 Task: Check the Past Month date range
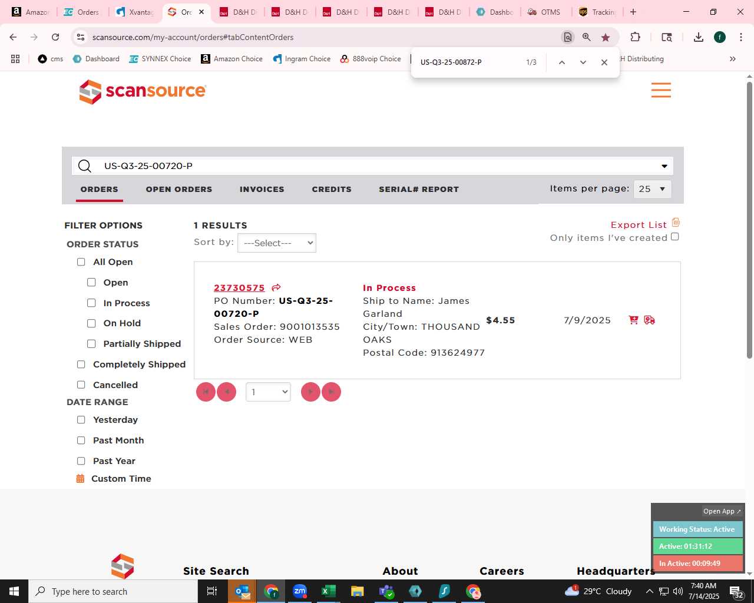[81, 440]
